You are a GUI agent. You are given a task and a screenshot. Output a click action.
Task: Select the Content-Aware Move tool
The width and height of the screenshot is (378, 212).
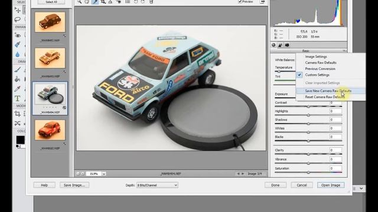[x=18, y=123]
